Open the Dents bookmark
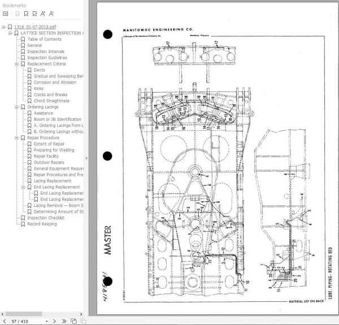This screenshot has height=325, width=339. point(40,70)
